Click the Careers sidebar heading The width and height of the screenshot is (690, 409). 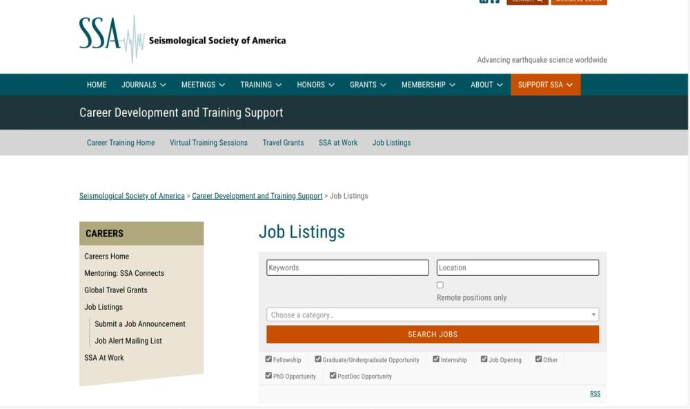tap(104, 234)
